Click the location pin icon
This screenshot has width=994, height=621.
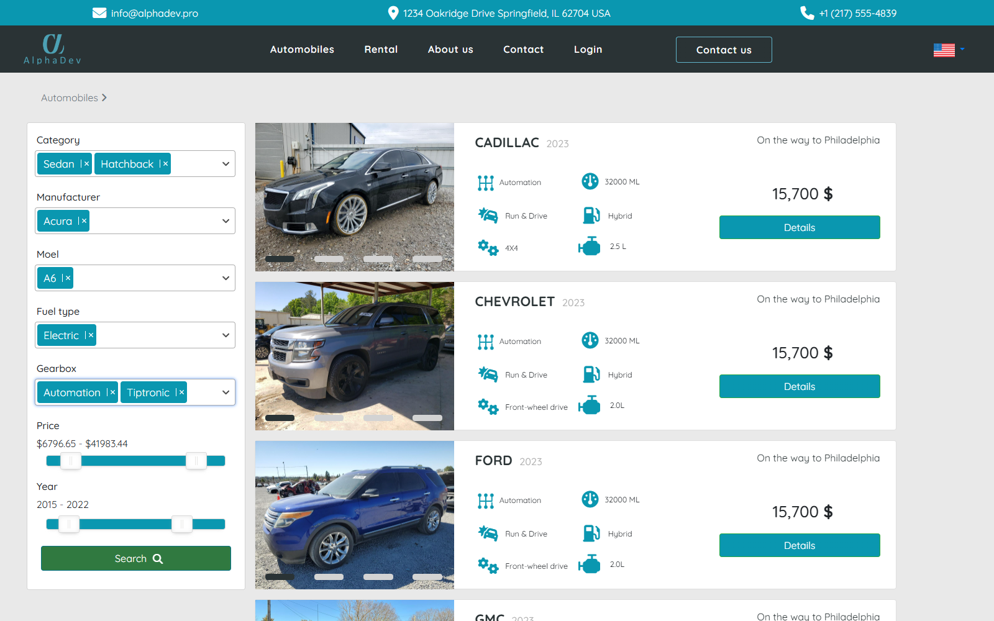point(393,13)
